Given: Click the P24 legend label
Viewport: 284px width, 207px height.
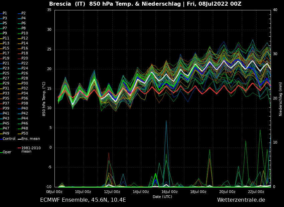Looking at the screenshot, I should click(25, 68).
